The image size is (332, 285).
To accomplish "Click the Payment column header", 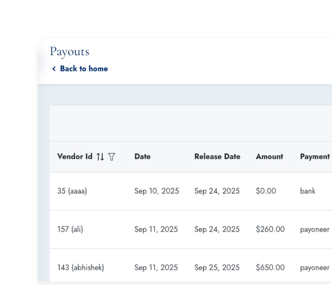I will click(314, 156).
